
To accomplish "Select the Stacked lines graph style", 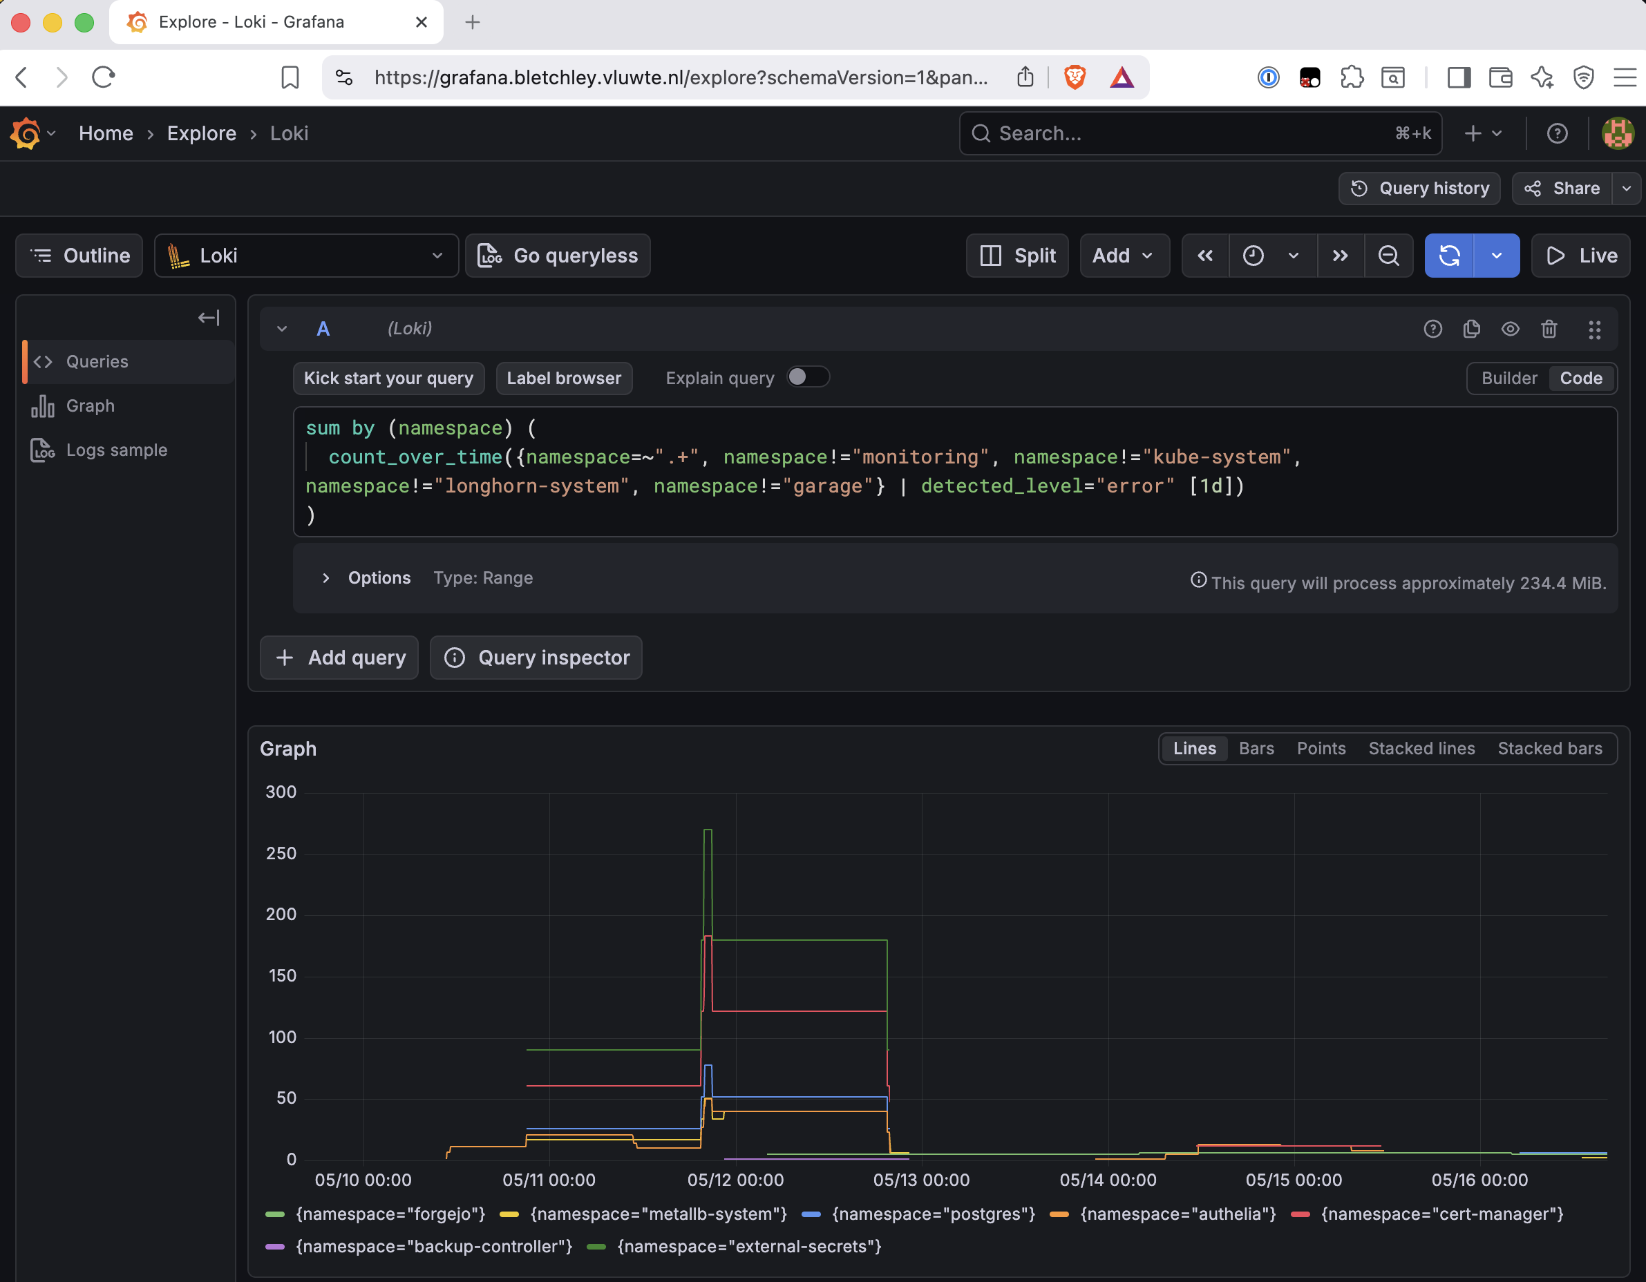I will tap(1421, 748).
